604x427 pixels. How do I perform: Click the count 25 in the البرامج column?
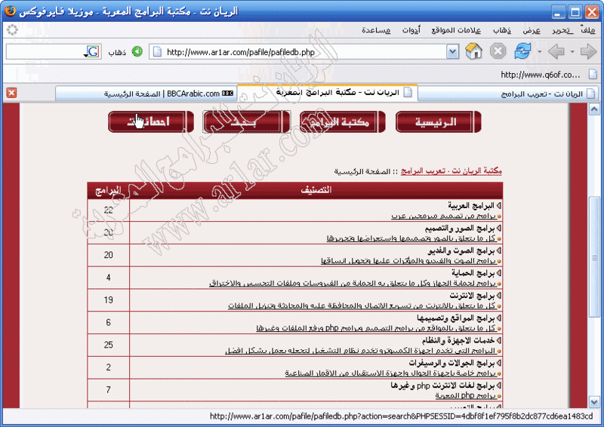[108, 345]
